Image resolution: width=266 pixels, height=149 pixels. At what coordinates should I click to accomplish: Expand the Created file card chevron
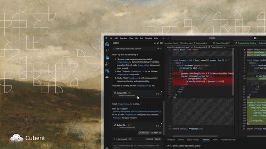(161, 94)
